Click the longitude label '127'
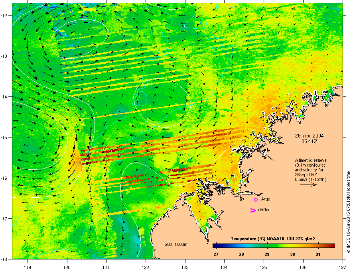This screenshot has height=271, width=351. (x=343, y=267)
